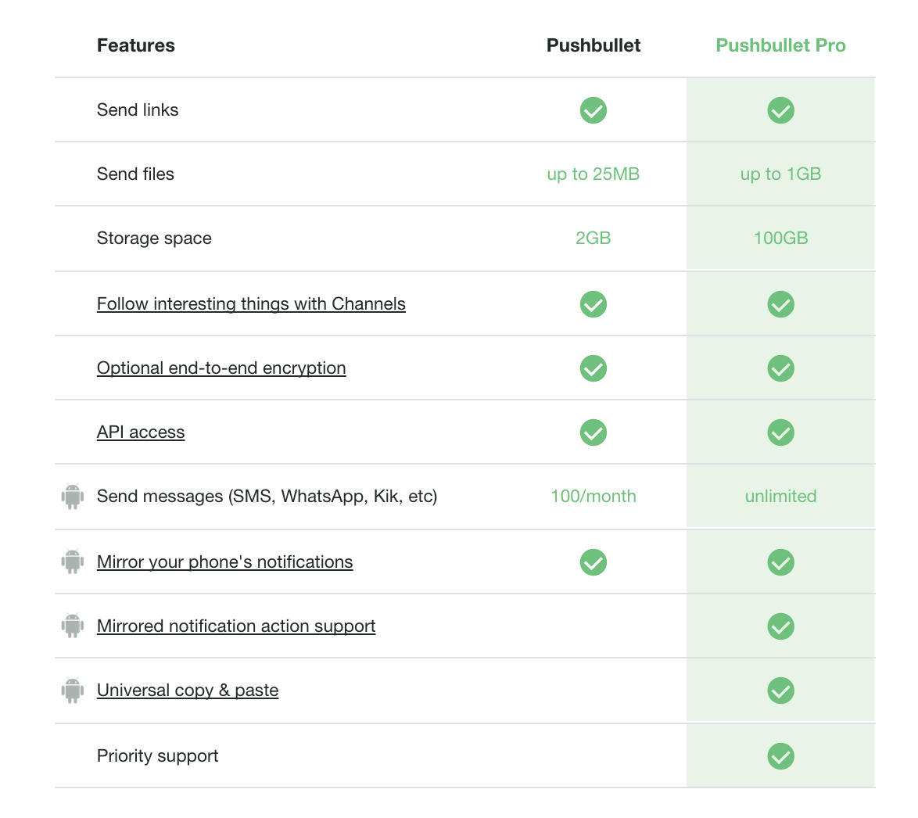
Task: Click the Android icon beside Send messages
Action: pos(73,497)
